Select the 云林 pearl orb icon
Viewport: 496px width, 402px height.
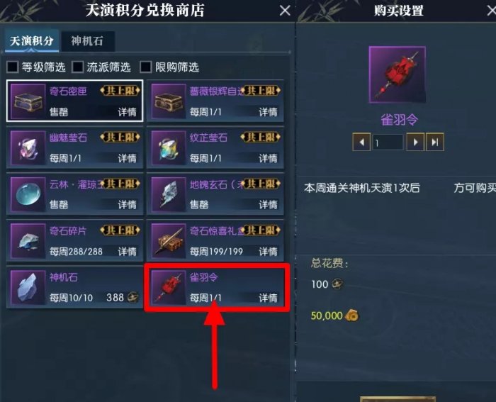[28, 194]
